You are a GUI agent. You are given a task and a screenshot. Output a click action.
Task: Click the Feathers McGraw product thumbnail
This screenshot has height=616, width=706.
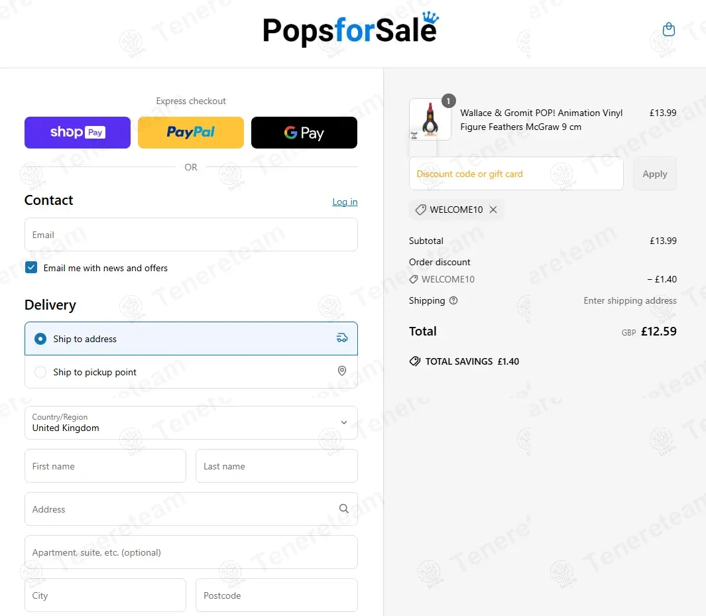[430, 119]
